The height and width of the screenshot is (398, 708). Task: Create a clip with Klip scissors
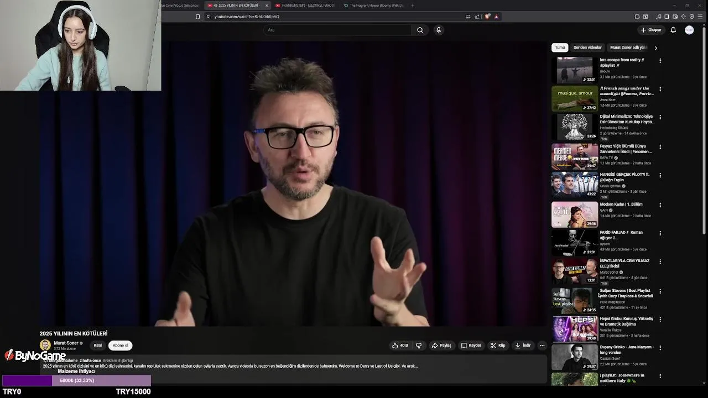click(x=498, y=345)
